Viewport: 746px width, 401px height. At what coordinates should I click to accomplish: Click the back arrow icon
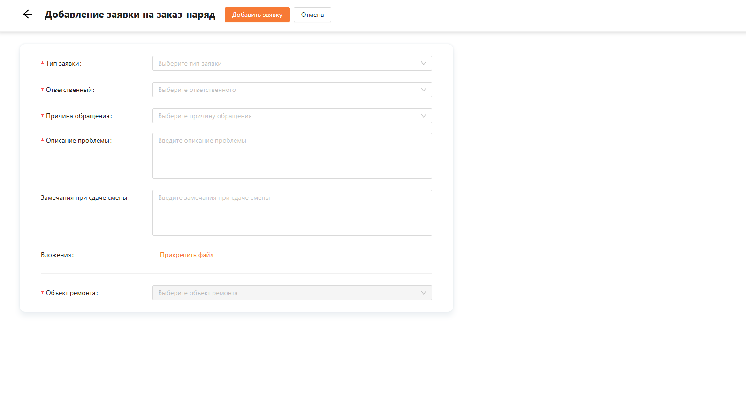pyautogui.click(x=28, y=15)
